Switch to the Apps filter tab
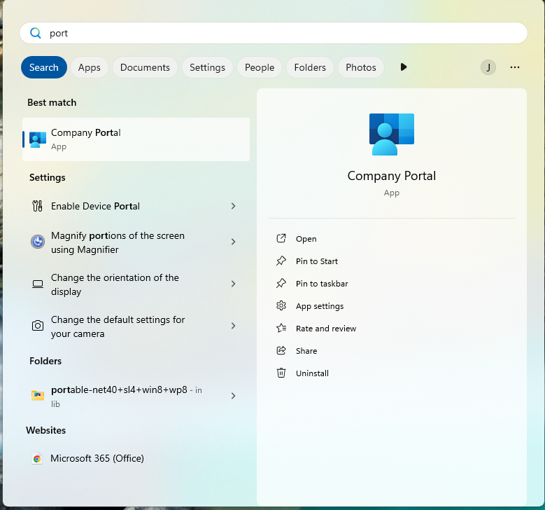Viewport: 545px width, 510px height. [90, 67]
